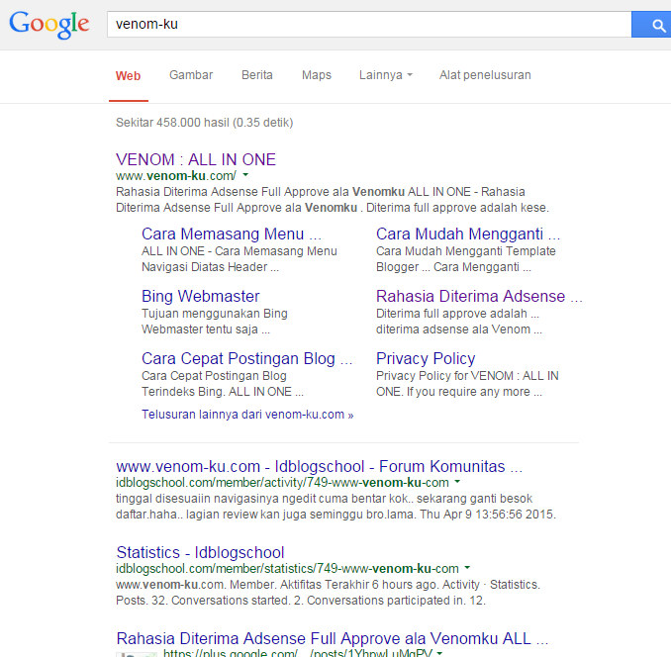Select the Web tab

click(x=128, y=76)
